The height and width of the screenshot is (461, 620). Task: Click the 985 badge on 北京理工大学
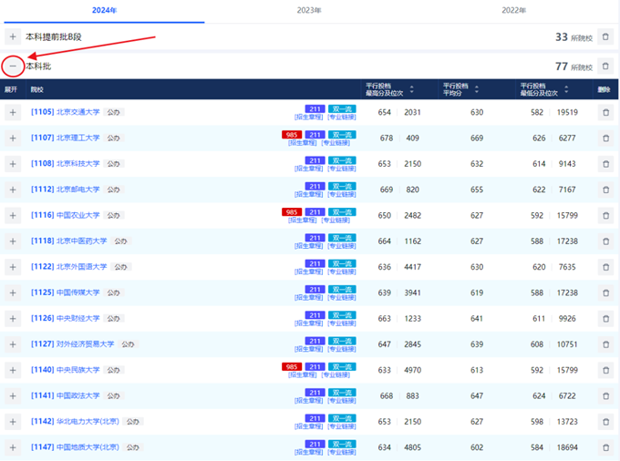292,135
